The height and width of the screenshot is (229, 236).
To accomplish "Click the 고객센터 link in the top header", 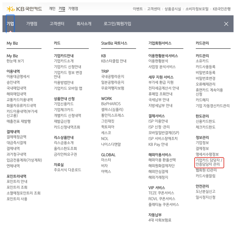I will pos(154,9).
